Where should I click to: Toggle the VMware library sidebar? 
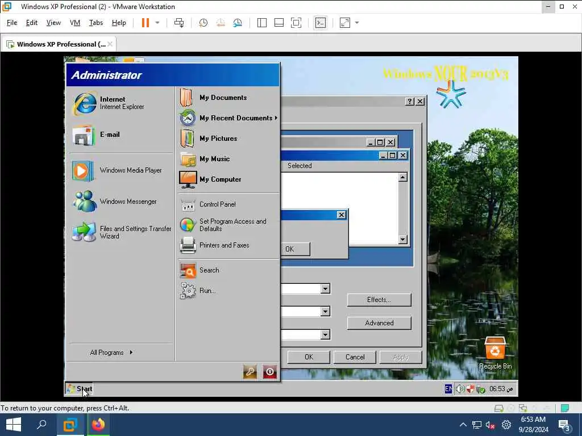(261, 23)
